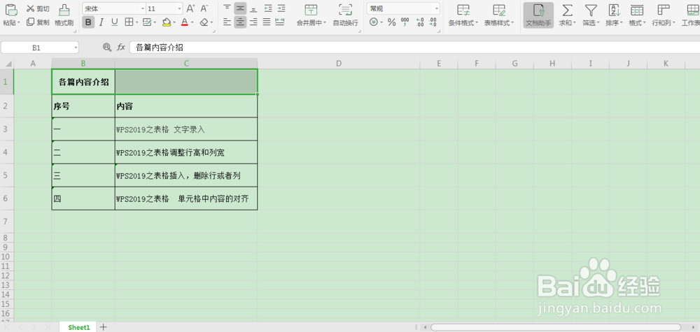
Task: Select column B header
Action: pyautogui.click(x=83, y=64)
